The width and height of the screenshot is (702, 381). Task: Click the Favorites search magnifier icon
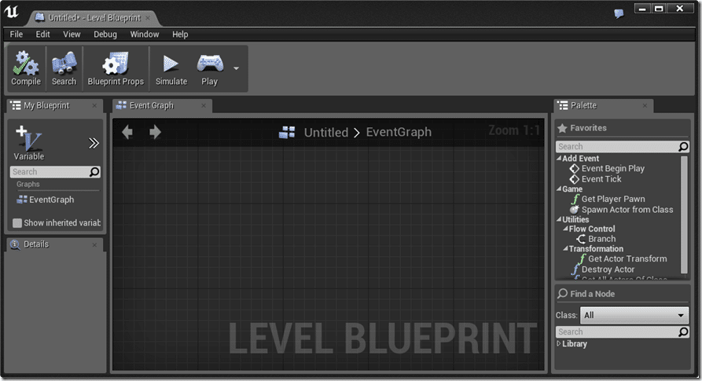pos(683,147)
